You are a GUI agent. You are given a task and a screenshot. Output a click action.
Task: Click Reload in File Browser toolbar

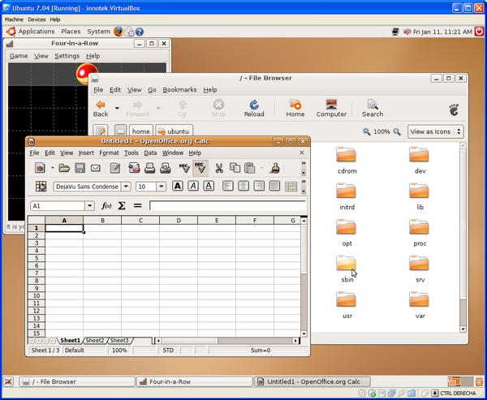coord(254,109)
